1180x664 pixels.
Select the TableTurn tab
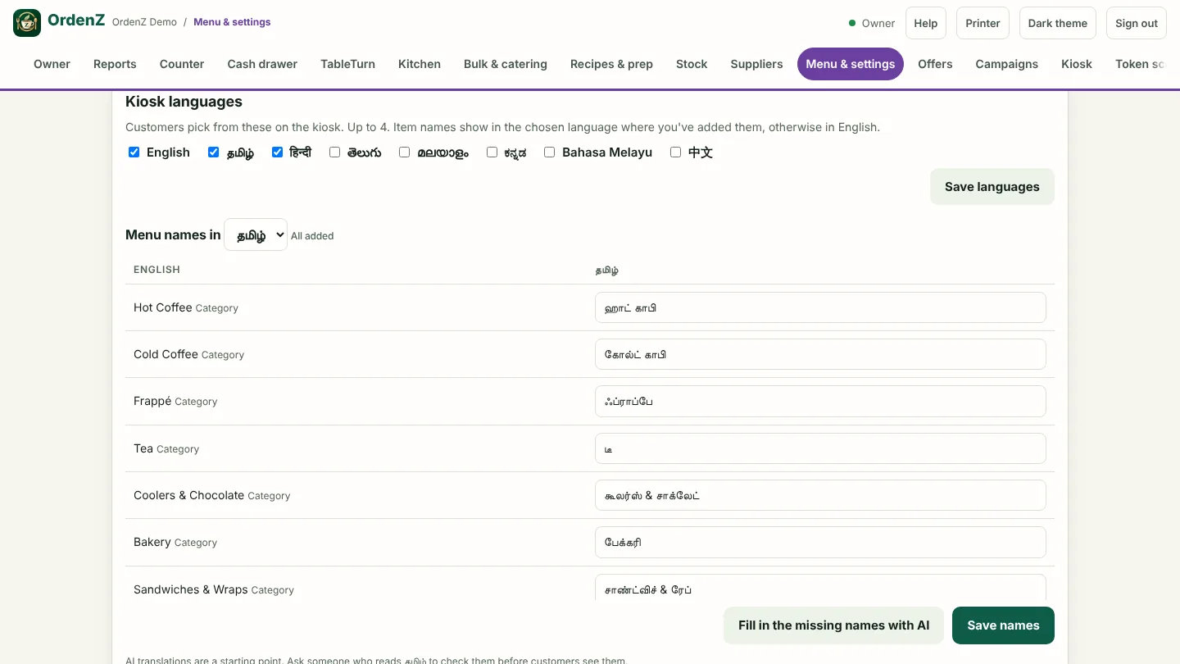(347, 64)
